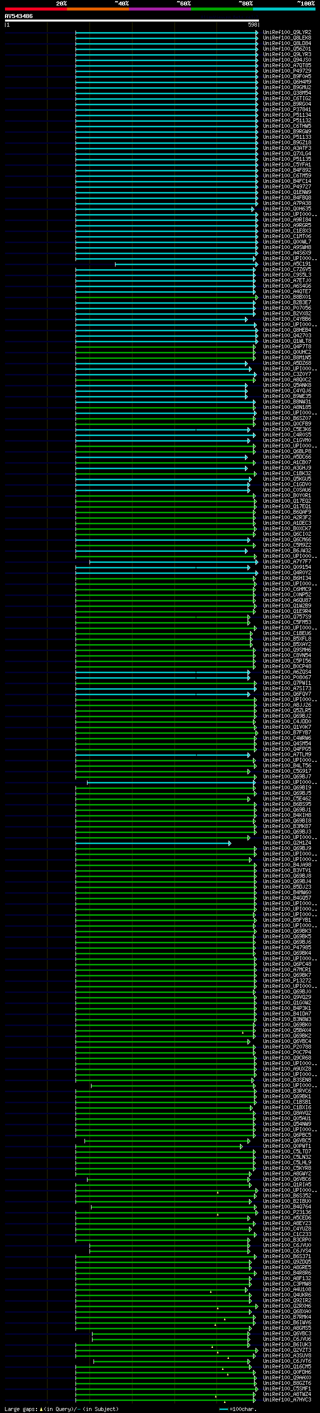
Task: Open hit UniRef100_Q8LEK8
Action: (x=287, y=39)
